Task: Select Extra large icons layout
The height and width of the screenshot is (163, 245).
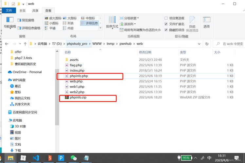Action: [x=53, y=18]
